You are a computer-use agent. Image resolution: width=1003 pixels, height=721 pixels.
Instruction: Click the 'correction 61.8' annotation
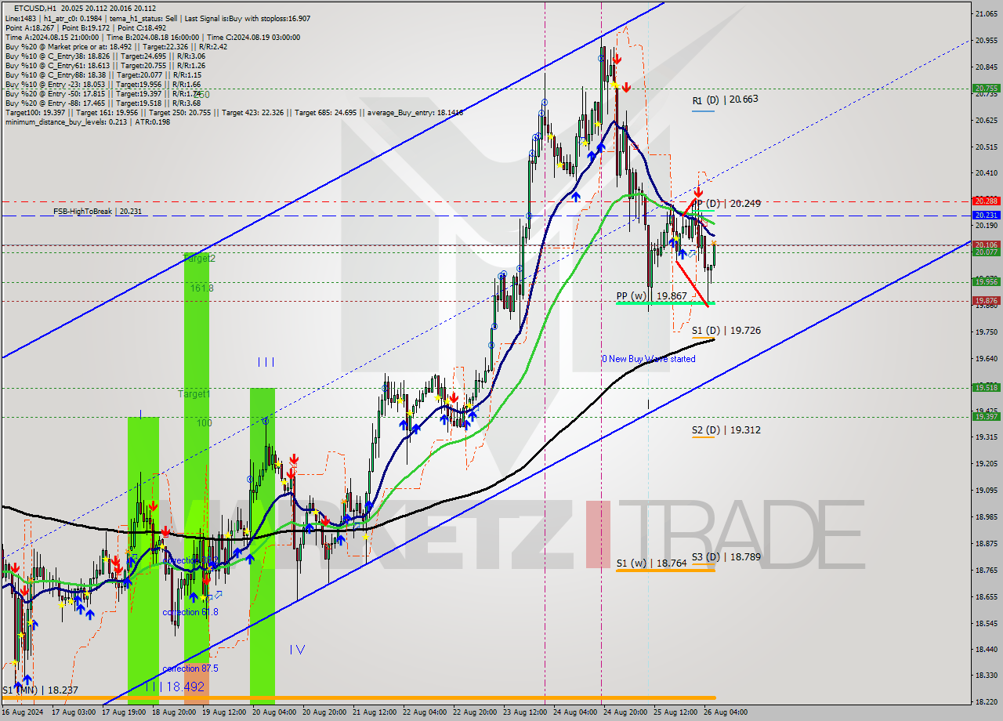pyautogui.click(x=190, y=612)
